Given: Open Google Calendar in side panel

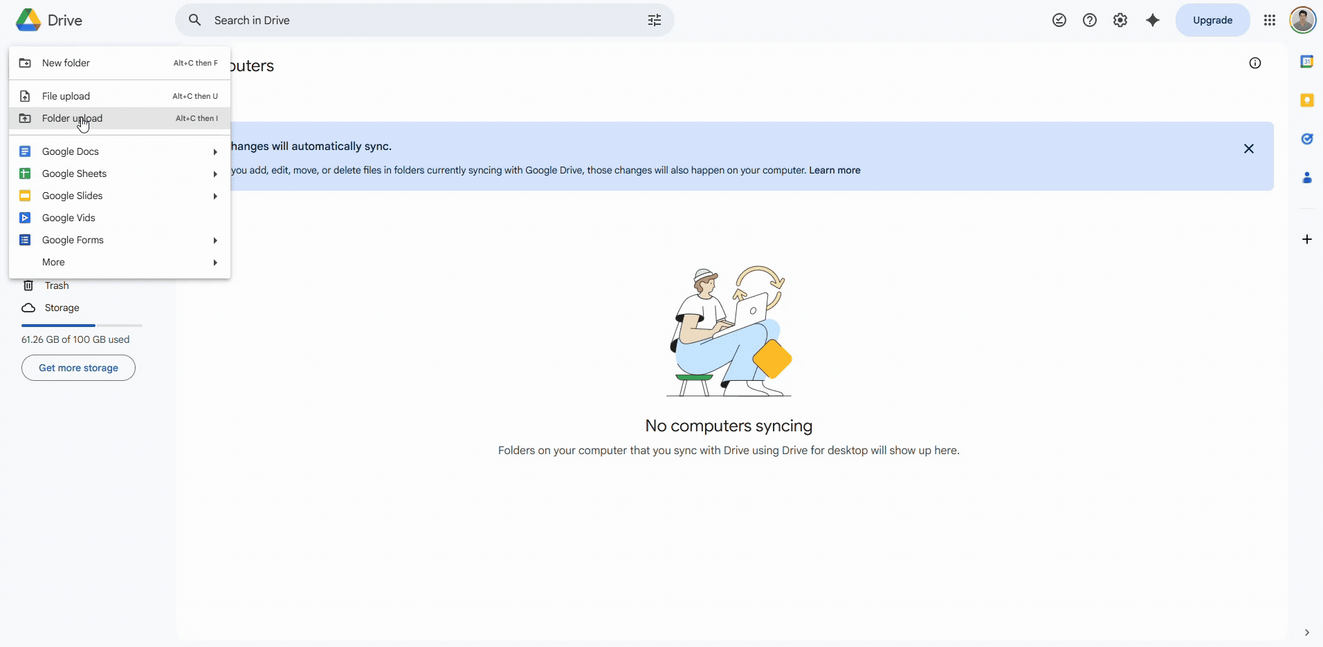Looking at the screenshot, I should click(x=1307, y=62).
